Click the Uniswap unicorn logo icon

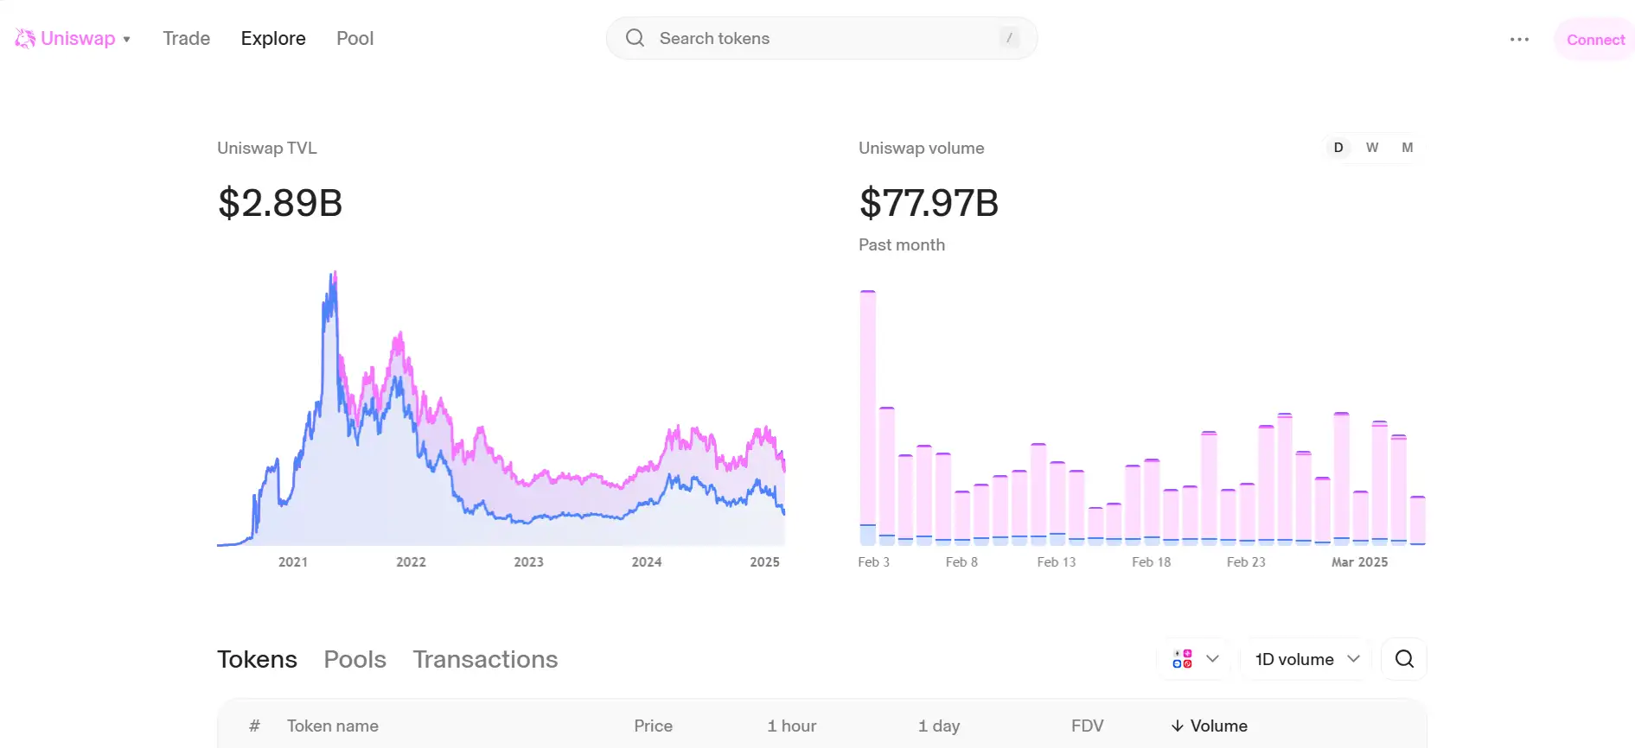(25, 39)
